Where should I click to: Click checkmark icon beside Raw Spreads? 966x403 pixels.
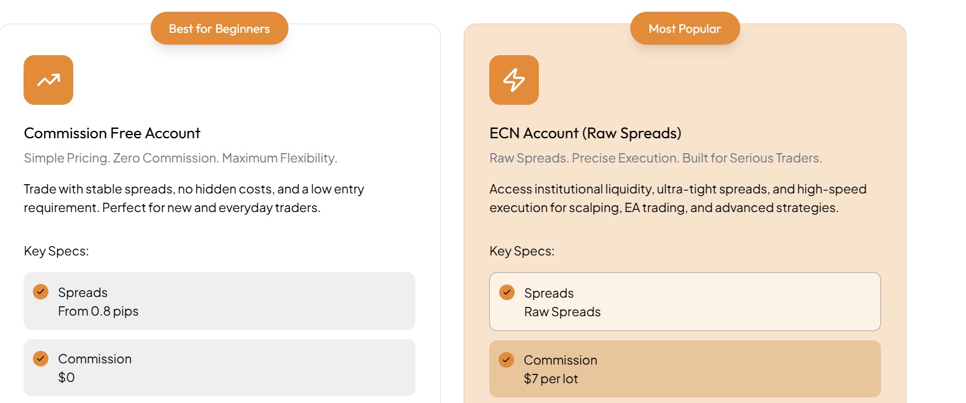(507, 292)
